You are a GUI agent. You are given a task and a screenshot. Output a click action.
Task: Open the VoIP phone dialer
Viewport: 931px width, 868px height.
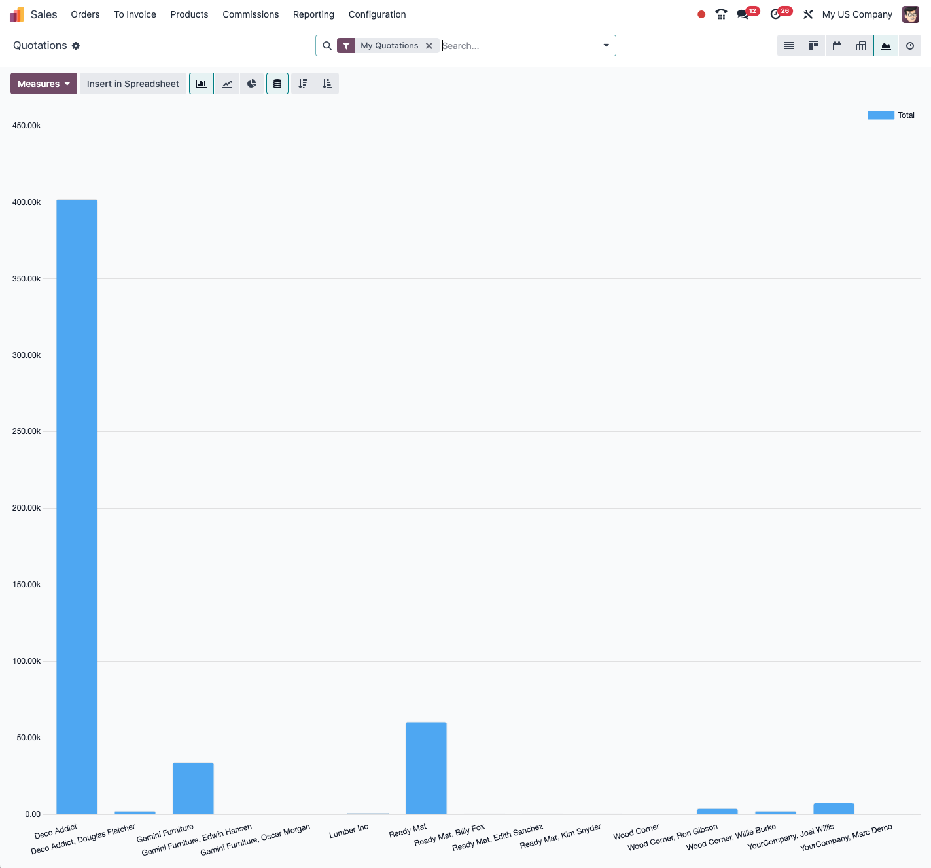pyautogui.click(x=721, y=14)
